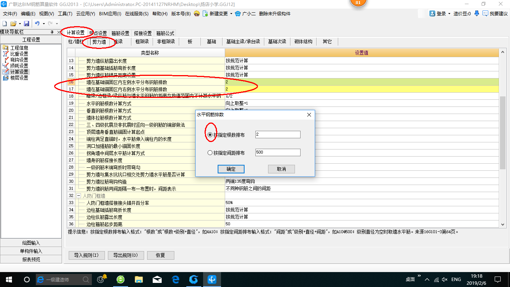The width and height of the screenshot is (510, 287).
Task: Open Windows Start menu
Action: pyautogui.click(x=9, y=279)
